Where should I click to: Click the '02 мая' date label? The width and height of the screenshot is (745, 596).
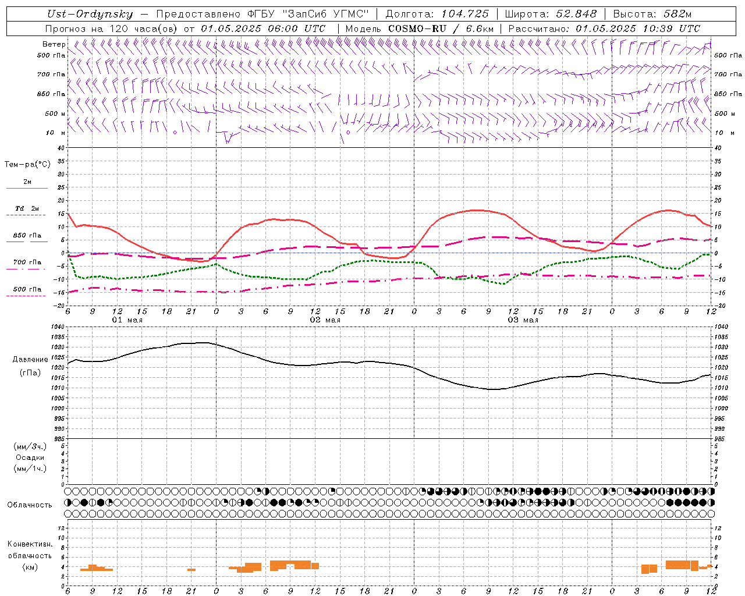coord(325,320)
